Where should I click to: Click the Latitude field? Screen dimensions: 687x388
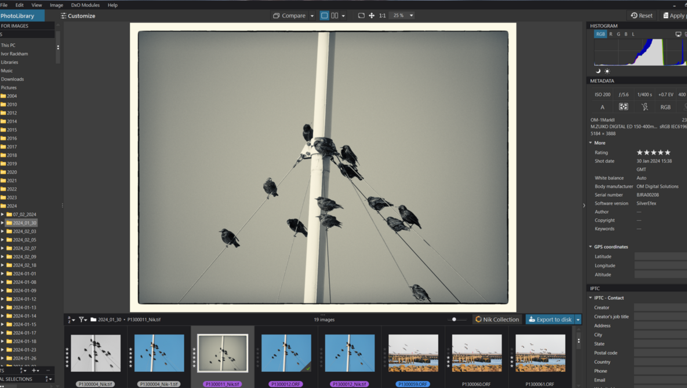click(x=661, y=257)
